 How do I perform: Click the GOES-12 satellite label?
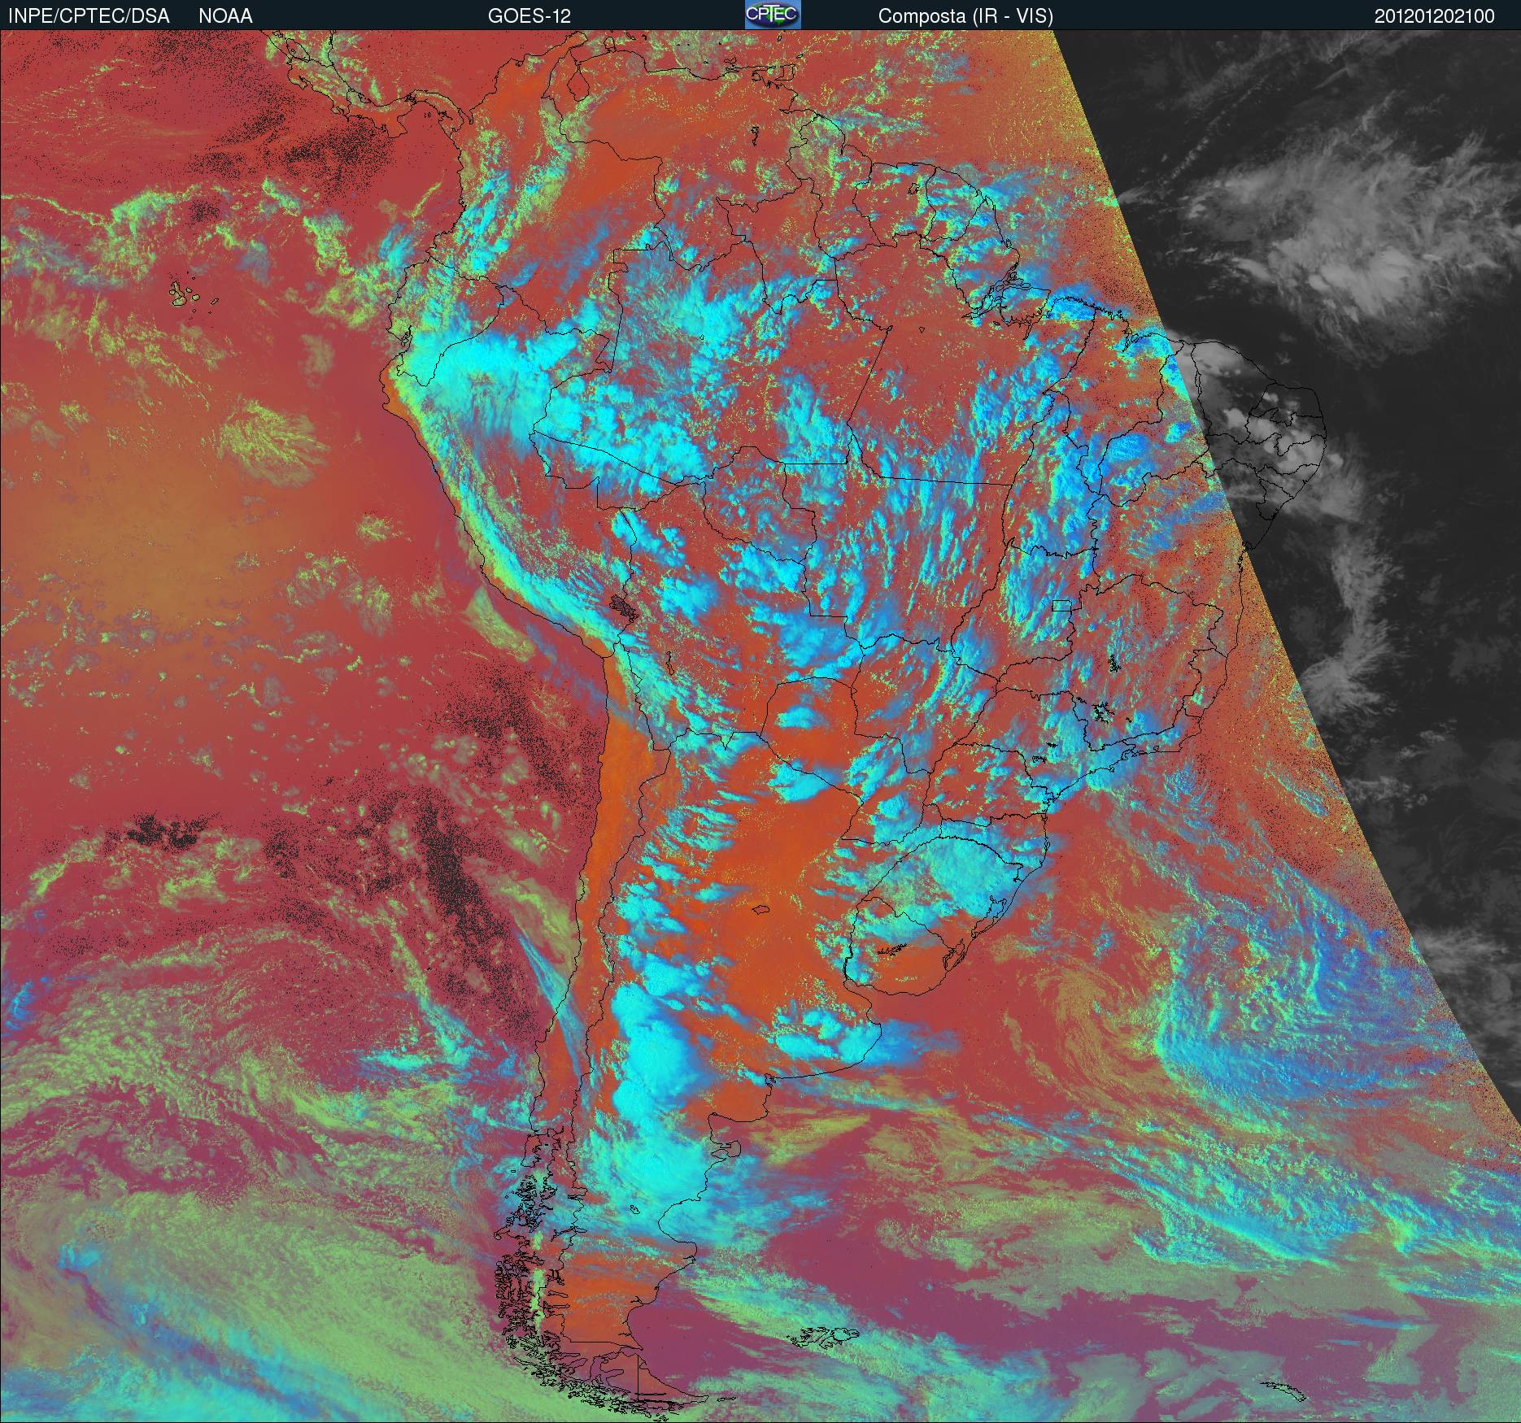tap(529, 15)
